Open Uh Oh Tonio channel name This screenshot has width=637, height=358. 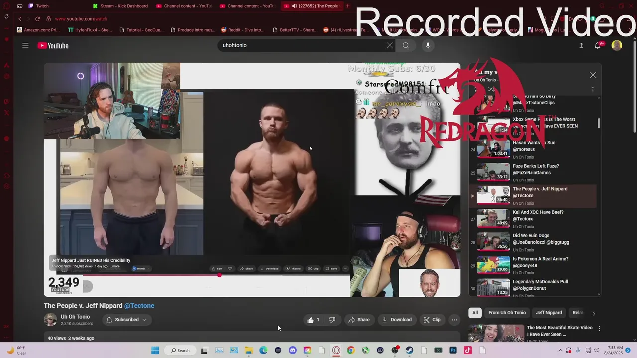click(75, 317)
